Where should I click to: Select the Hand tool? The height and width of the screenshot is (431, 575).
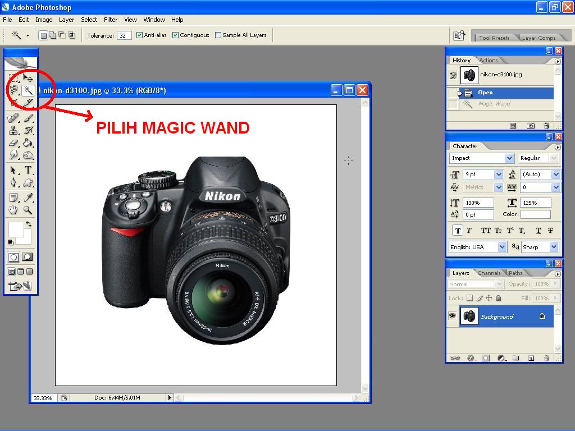click(x=13, y=210)
